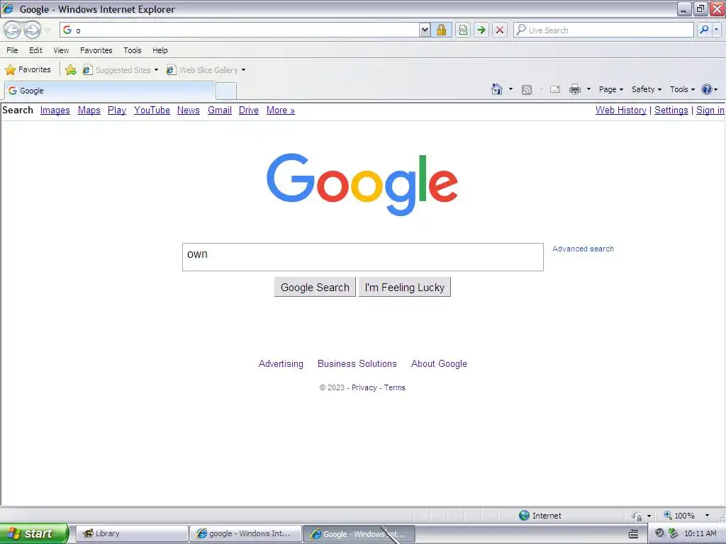This screenshot has height=544, width=726.
Task: Open the YouTube link
Action: [x=152, y=110]
